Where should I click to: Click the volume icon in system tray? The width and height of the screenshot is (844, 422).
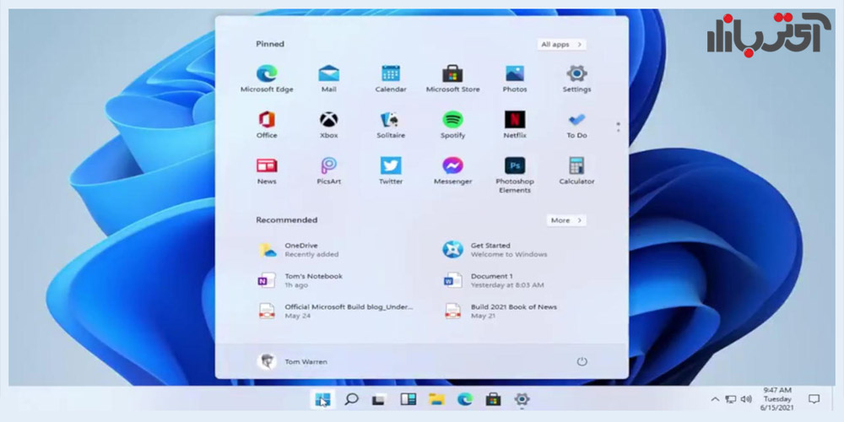(745, 399)
